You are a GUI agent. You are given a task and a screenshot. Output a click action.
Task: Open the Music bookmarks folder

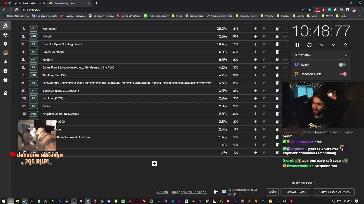click(x=177, y=16)
